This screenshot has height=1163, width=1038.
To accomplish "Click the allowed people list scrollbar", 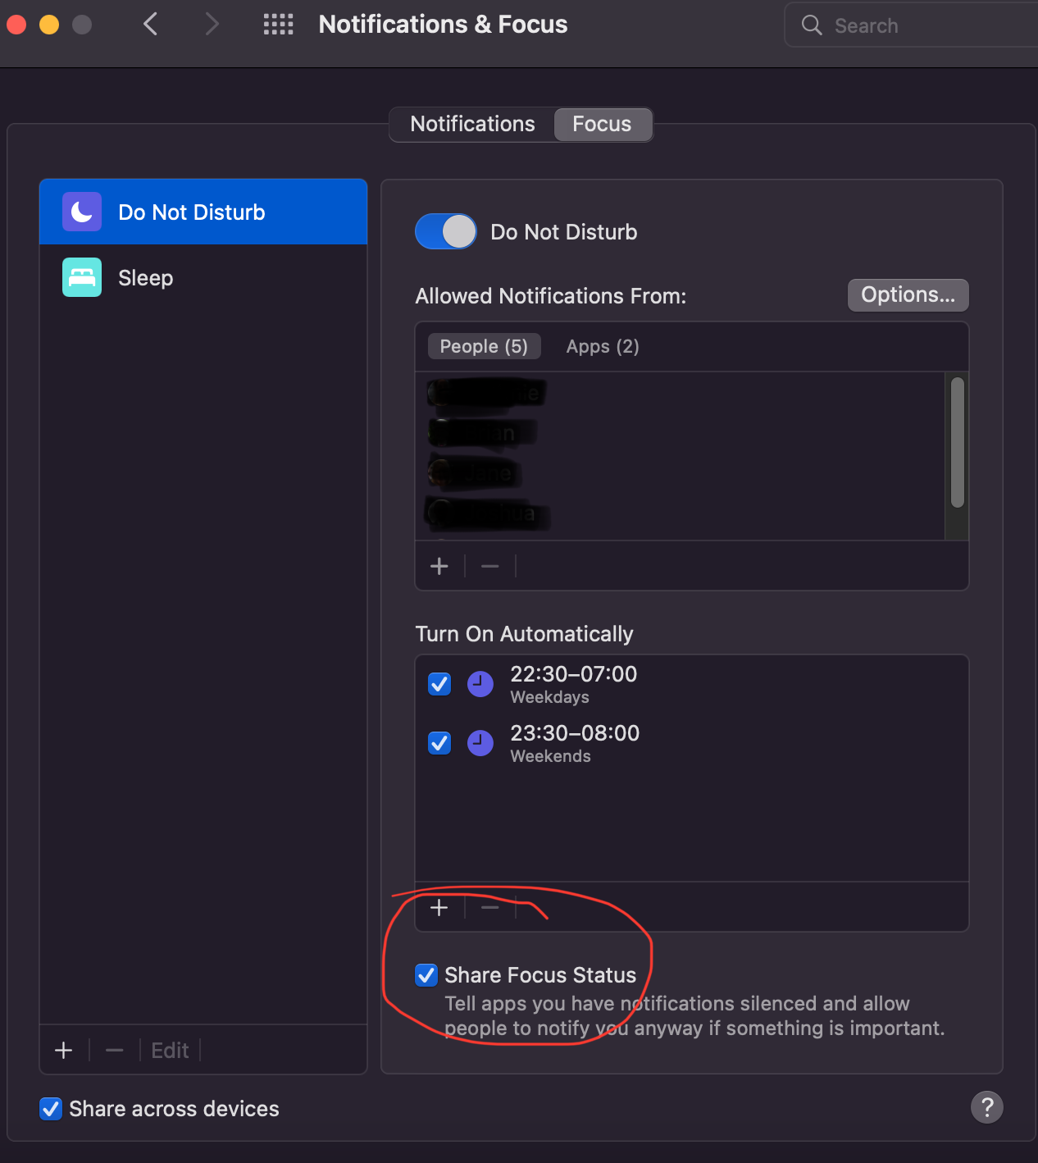I will 957,443.
